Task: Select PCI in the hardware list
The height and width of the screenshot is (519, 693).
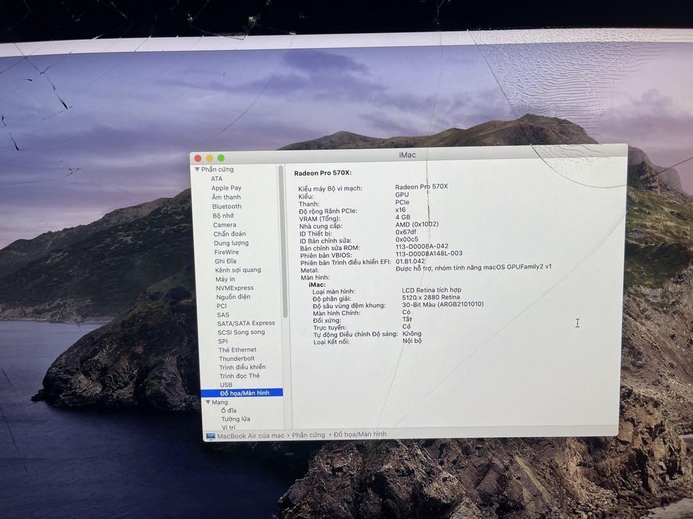Action: click(x=222, y=306)
